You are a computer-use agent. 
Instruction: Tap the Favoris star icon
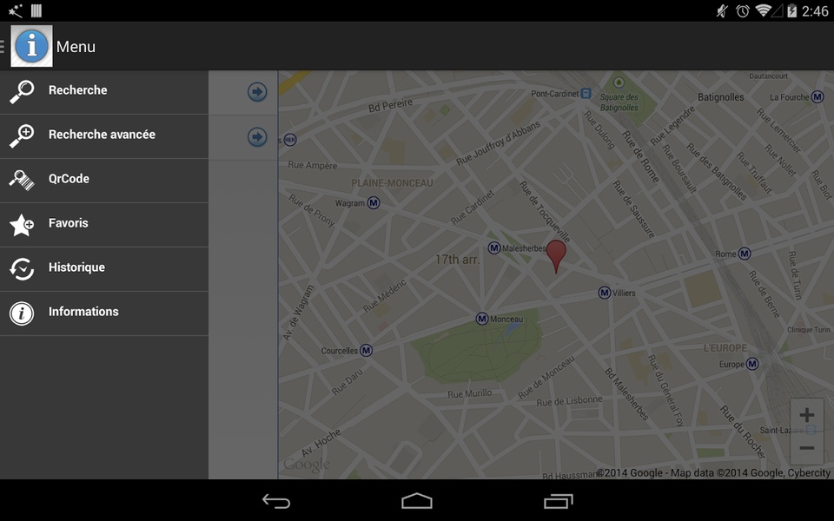click(x=22, y=224)
